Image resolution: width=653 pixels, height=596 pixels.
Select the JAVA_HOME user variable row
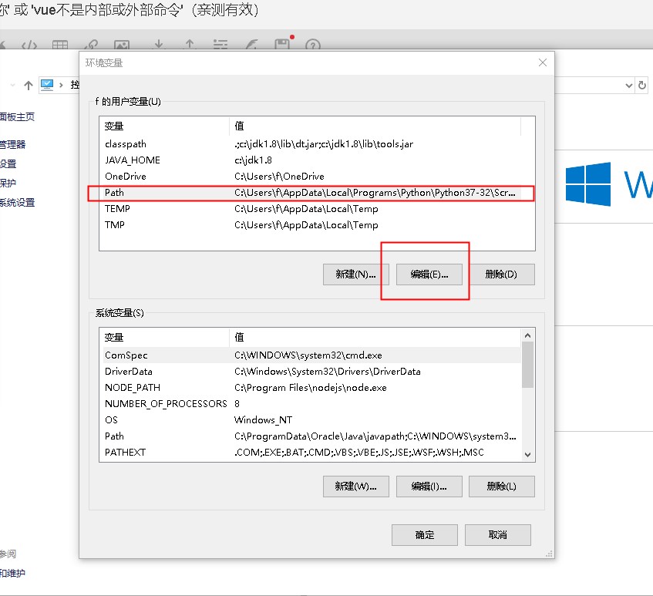[312, 160]
